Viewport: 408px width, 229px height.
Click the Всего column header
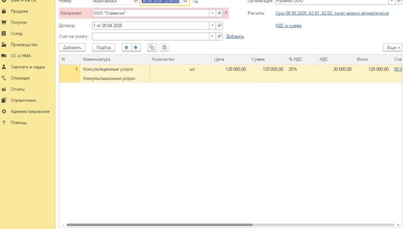point(372,59)
